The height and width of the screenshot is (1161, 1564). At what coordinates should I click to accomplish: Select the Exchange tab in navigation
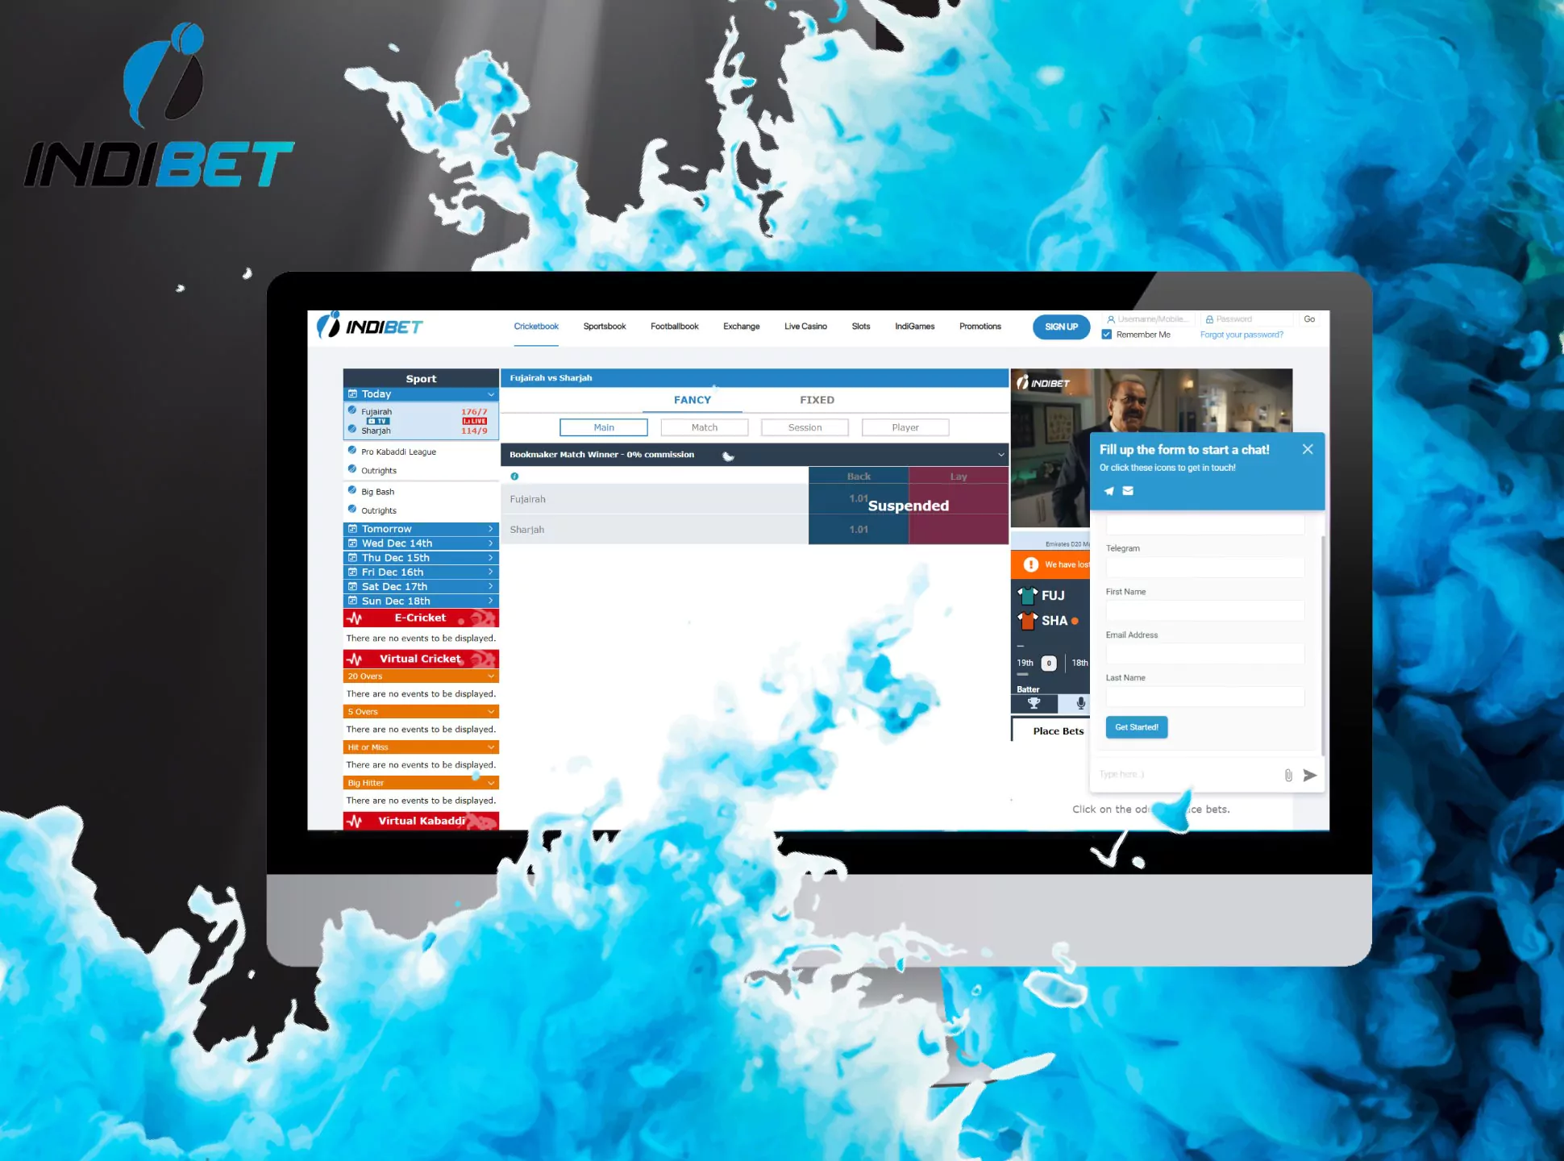point(741,326)
